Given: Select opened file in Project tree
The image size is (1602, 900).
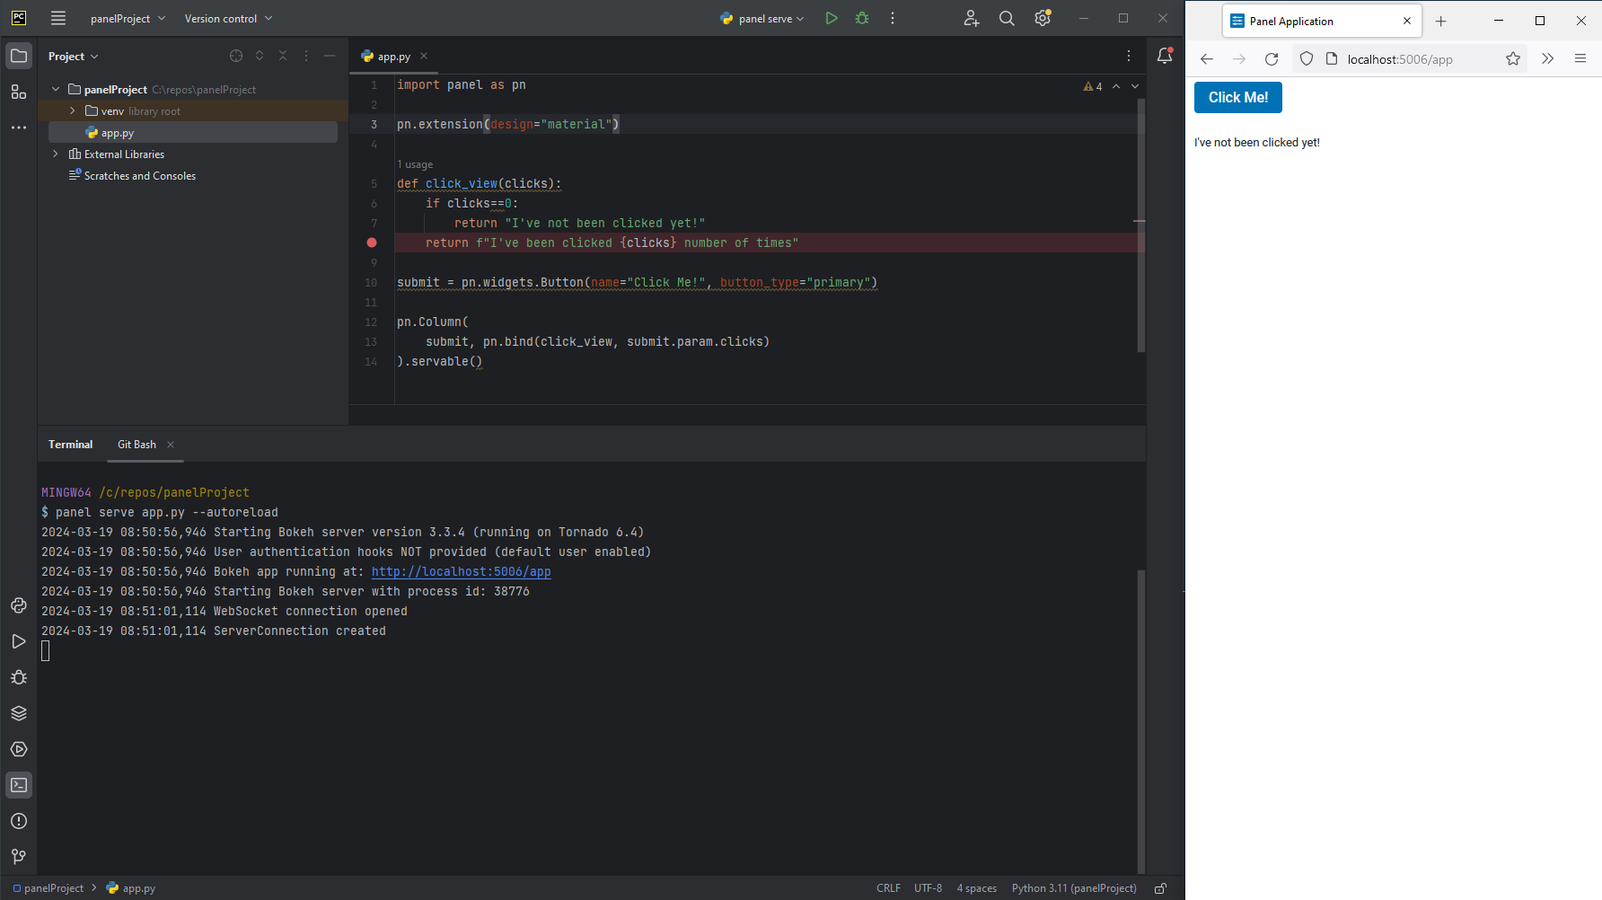Looking at the screenshot, I should (236, 56).
